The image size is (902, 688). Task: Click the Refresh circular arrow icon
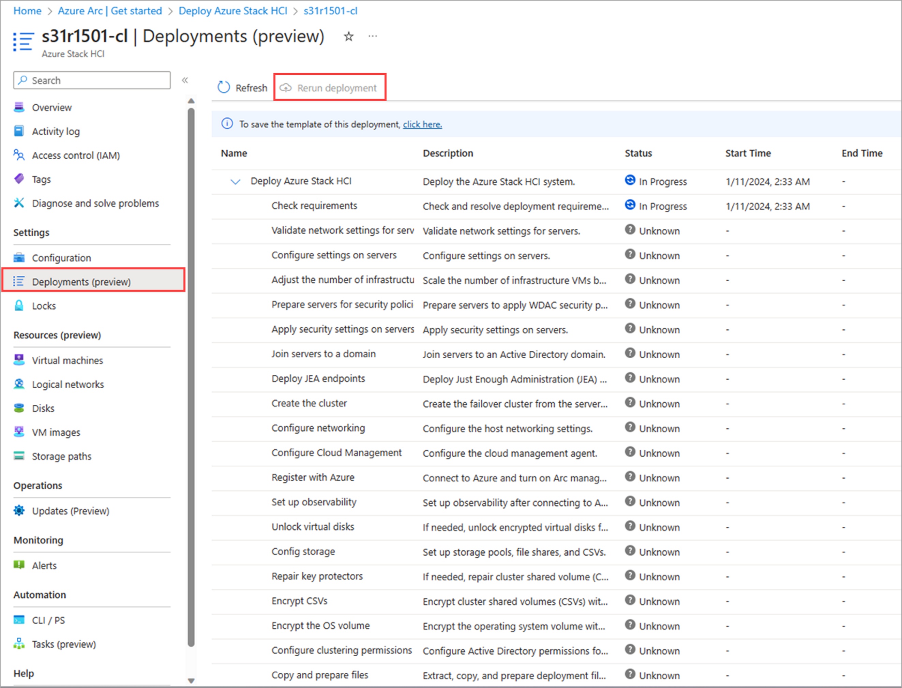224,87
